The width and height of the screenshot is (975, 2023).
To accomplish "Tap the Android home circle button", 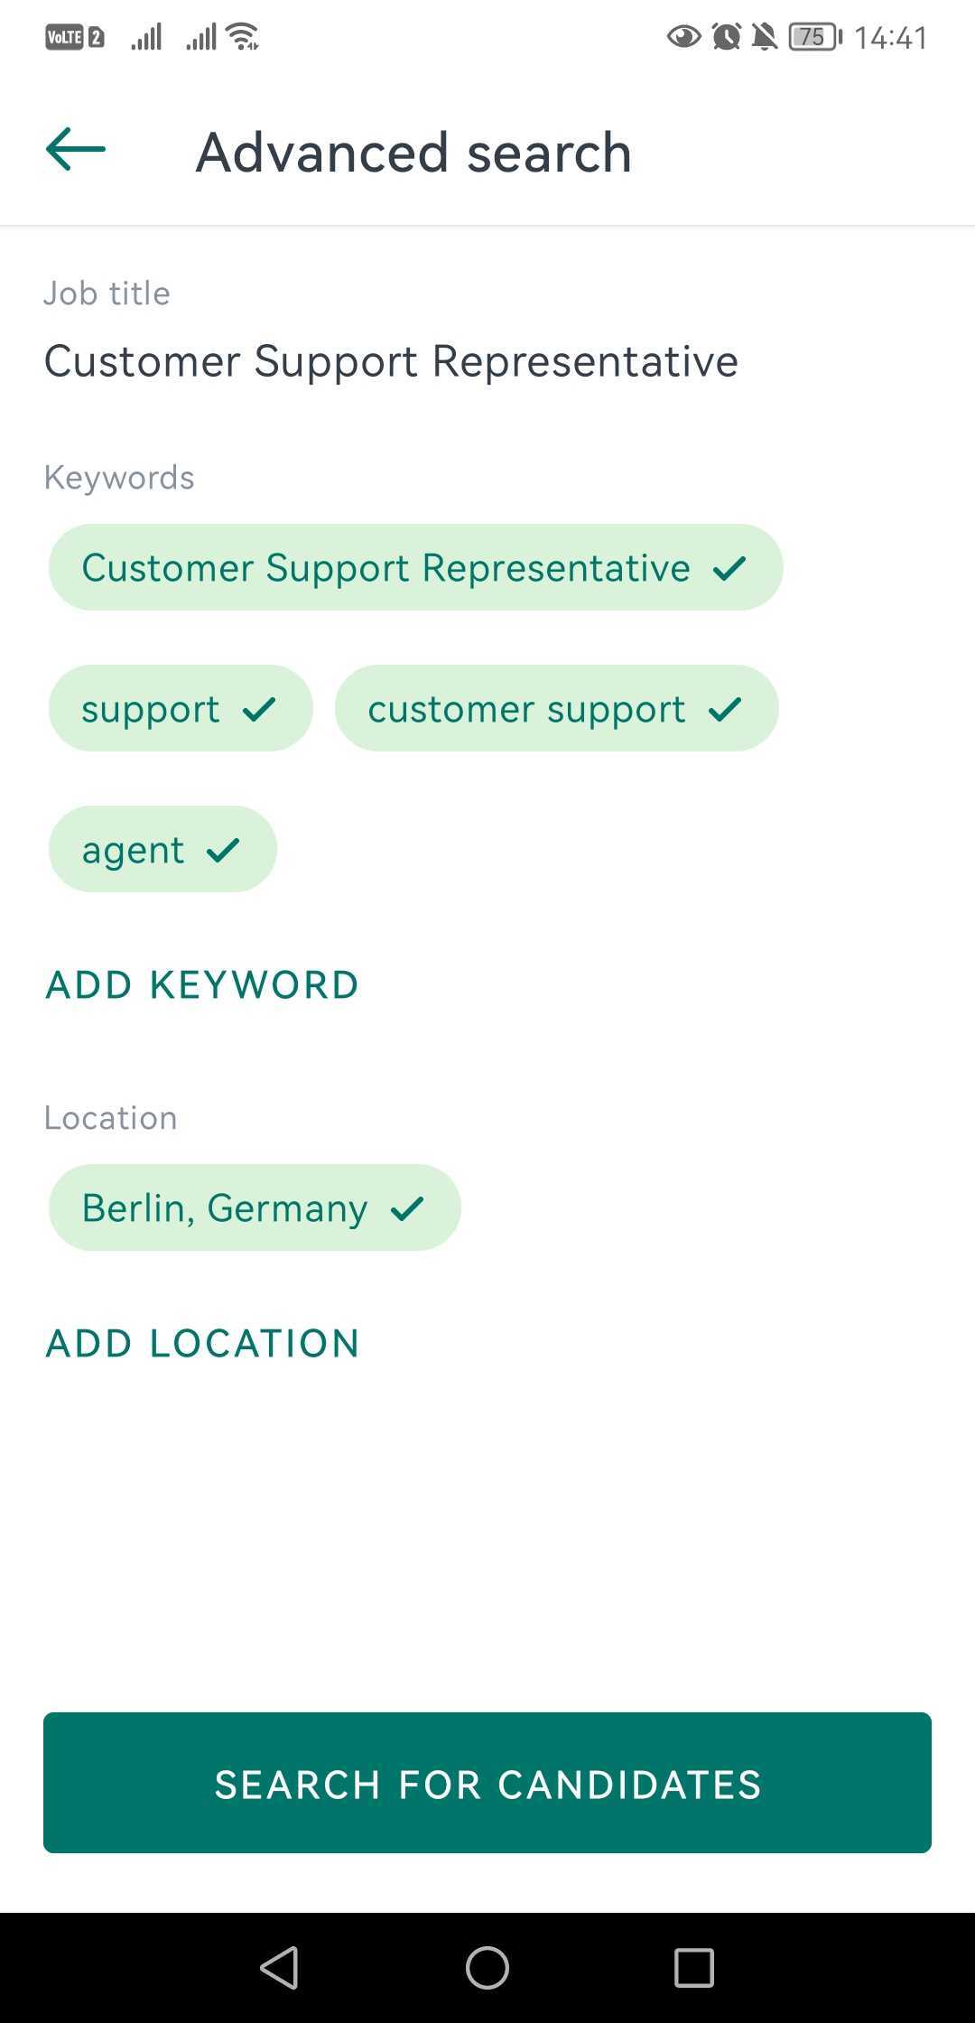I will point(487,1967).
